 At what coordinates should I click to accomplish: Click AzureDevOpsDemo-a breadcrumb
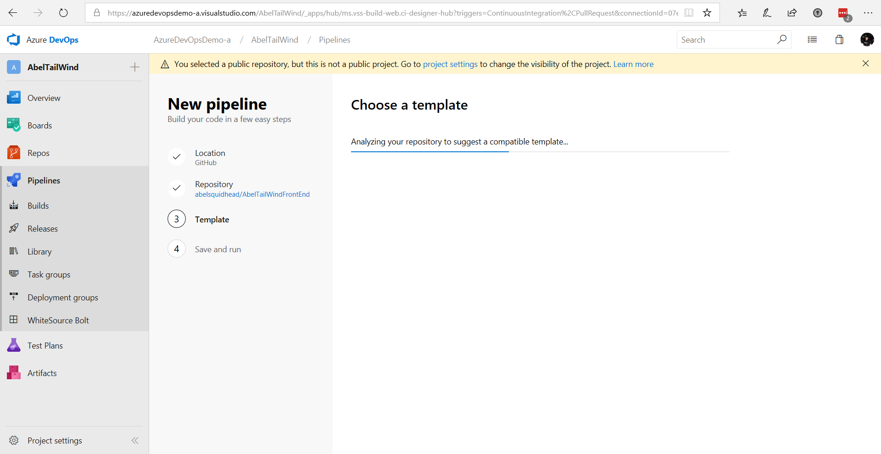pos(192,40)
